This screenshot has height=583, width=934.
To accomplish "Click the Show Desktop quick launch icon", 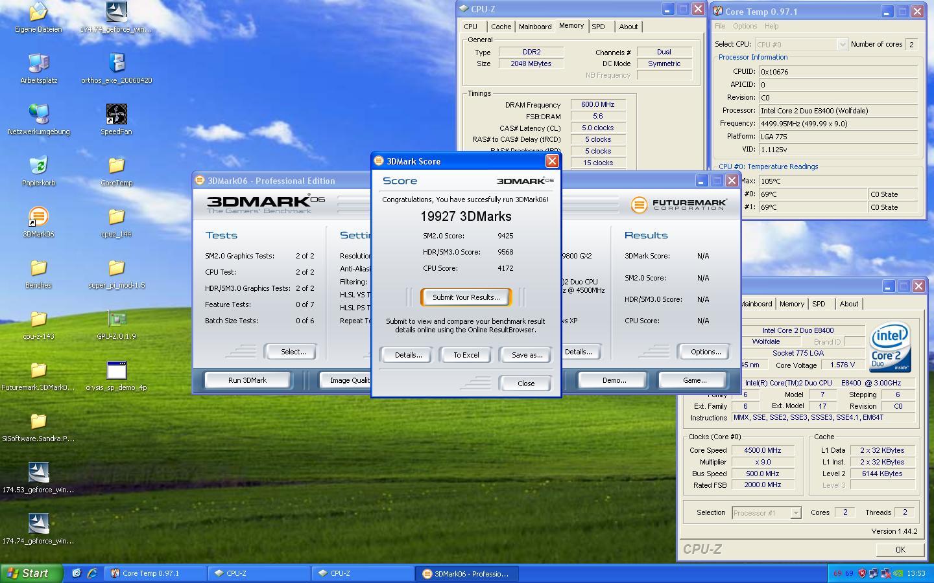I will [x=77, y=573].
